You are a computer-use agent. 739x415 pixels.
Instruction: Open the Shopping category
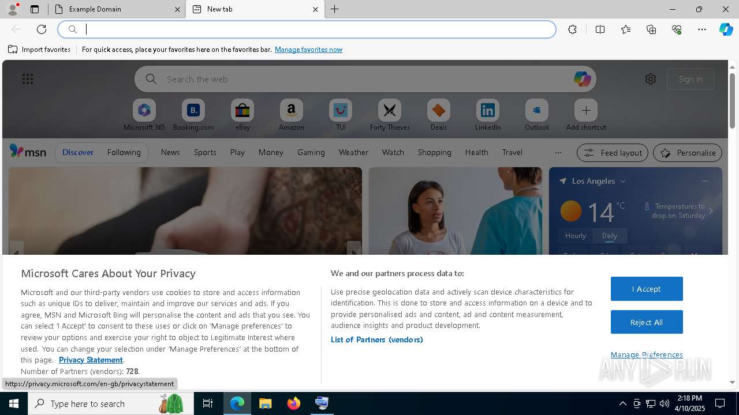tap(435, 152)
